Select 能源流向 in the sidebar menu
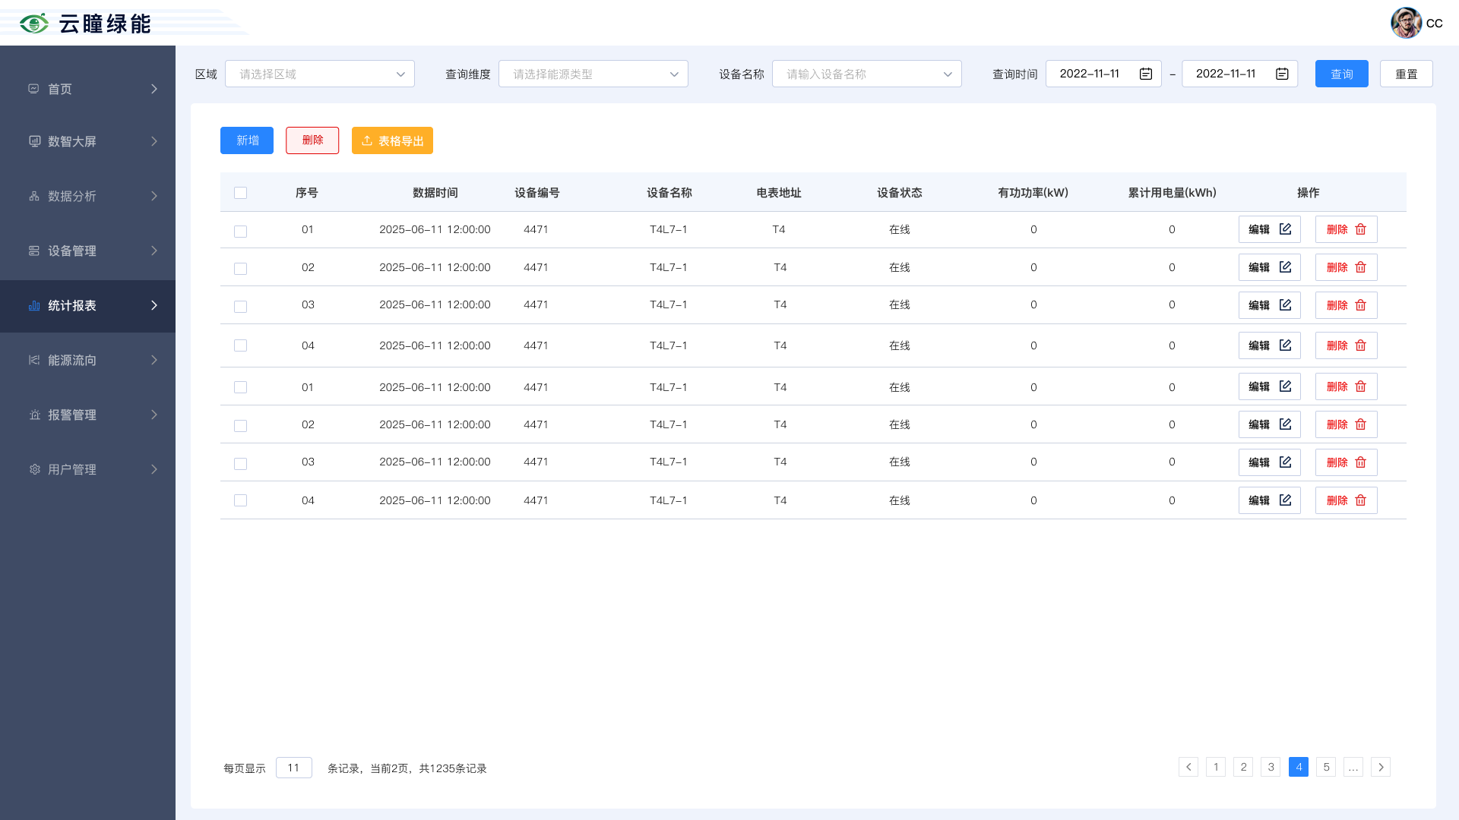 click(x=87, y=360)
